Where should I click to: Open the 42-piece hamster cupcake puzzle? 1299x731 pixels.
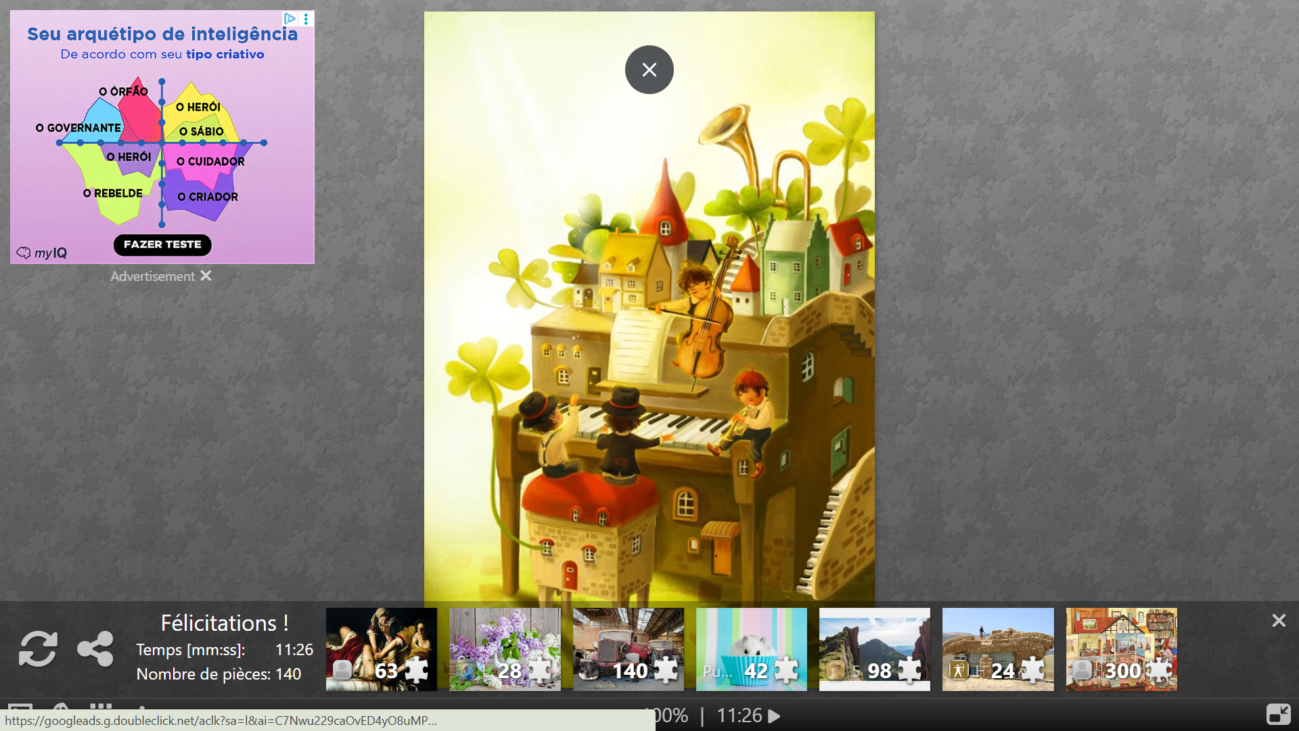[751, 648]
